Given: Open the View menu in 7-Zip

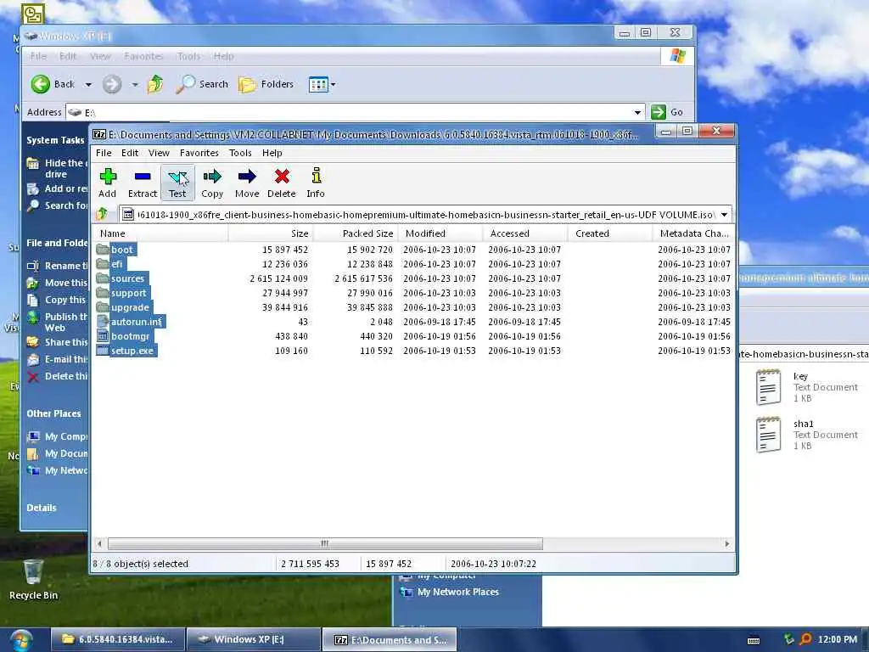Looking at the screenshot, I should point(159,153).
